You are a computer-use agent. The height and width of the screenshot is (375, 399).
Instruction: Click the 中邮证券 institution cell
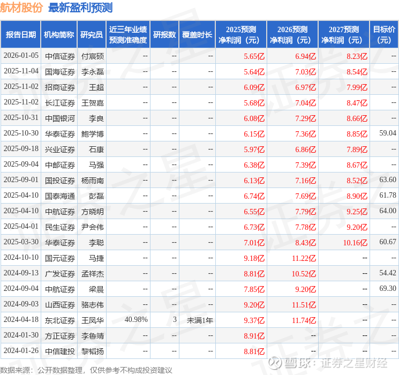click(x=60, y=165)
